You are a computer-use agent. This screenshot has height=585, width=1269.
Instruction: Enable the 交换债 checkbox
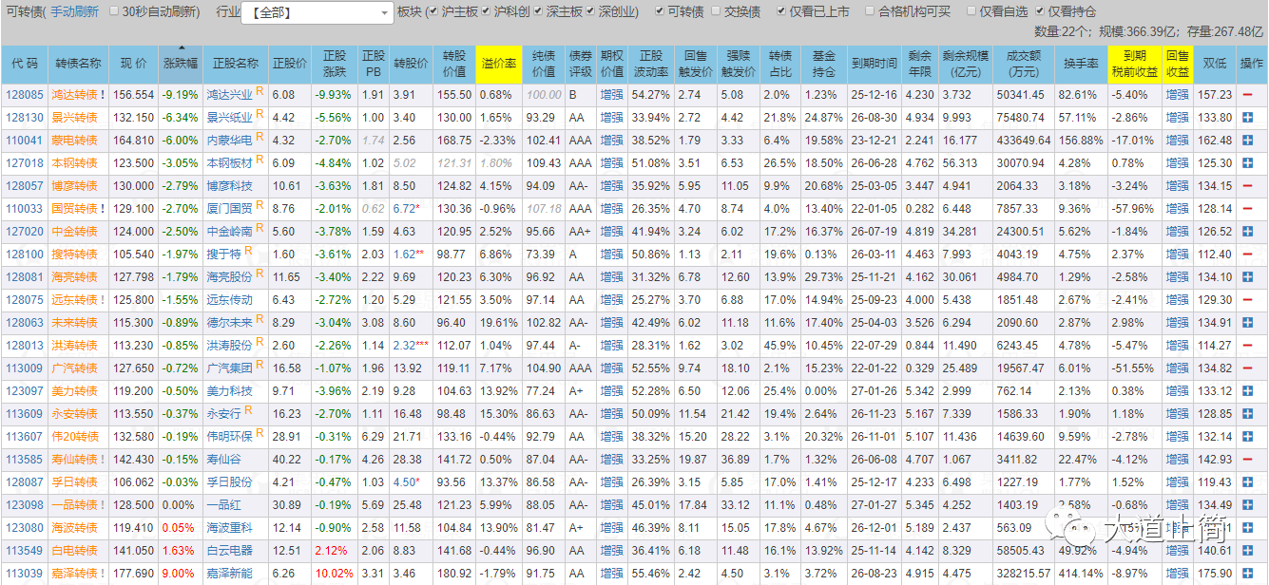pos(715,12)
